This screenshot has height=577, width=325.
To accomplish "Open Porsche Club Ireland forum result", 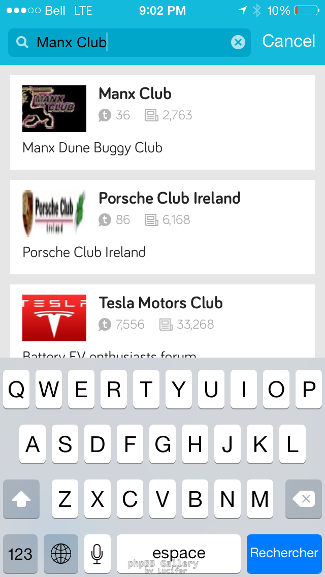I will pyautogui.click(x=169, y=199).
